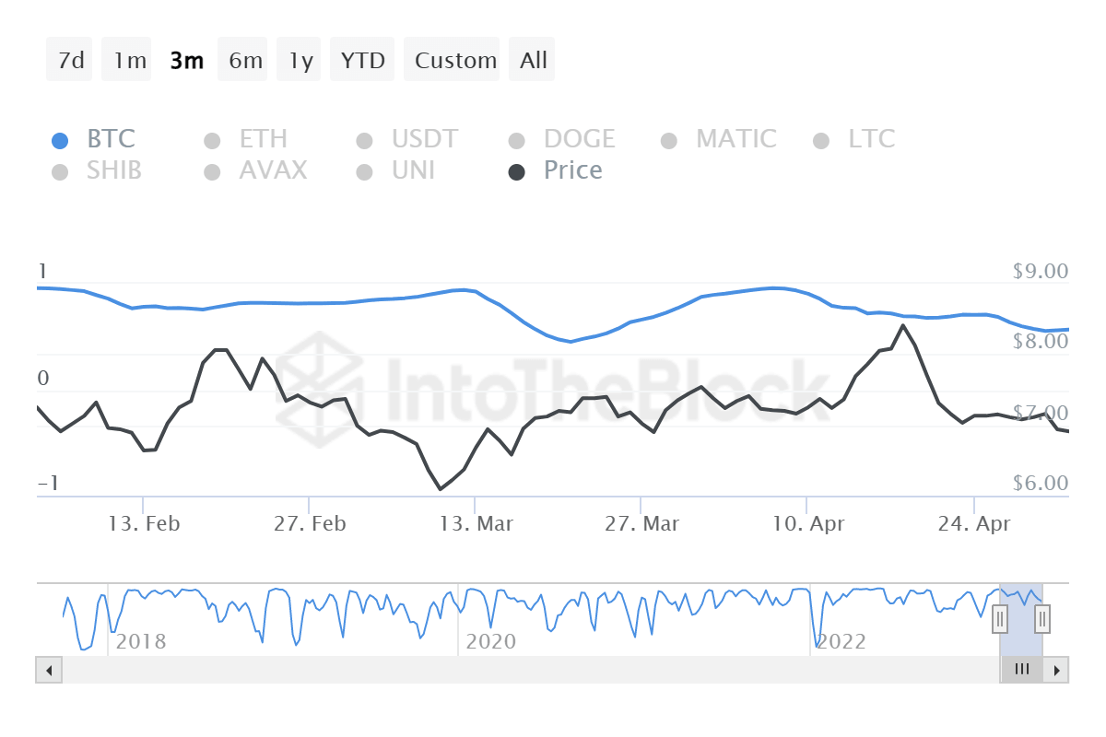Click the gray UNI legend dot

363,171
